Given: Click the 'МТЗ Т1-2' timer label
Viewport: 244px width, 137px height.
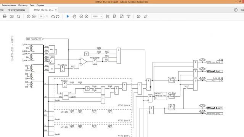Looking at the screenshot, I should 172,93.
